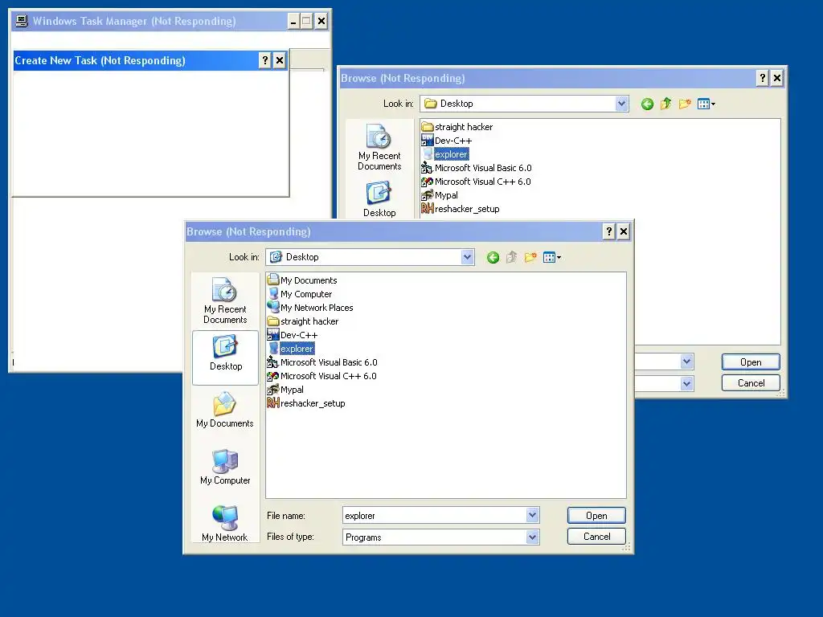Click Open button in rear Browse dialog
The height and width of the screenshot is (617, 823).
pos(751,362)
